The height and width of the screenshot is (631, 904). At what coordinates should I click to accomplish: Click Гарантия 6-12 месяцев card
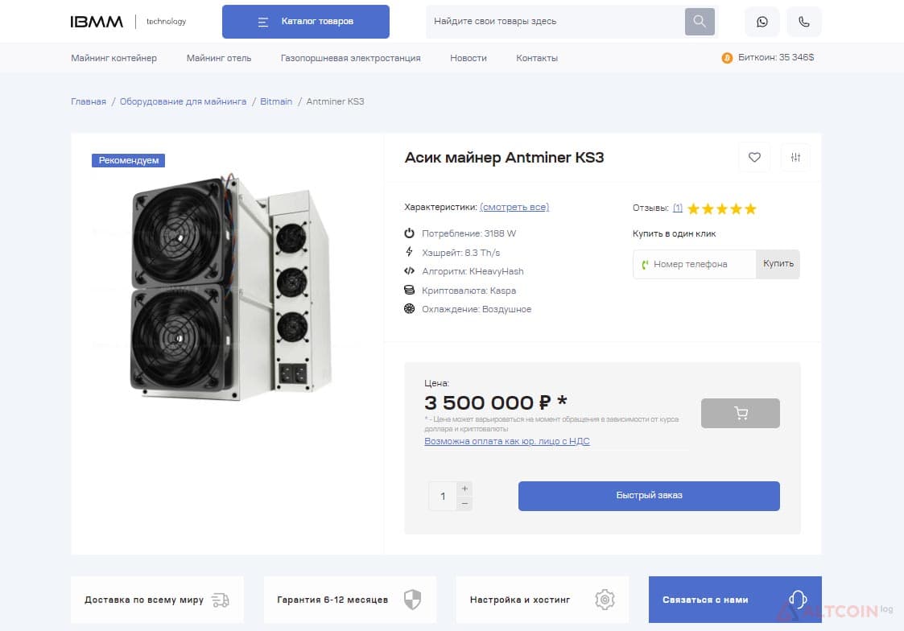pos(350,600)
